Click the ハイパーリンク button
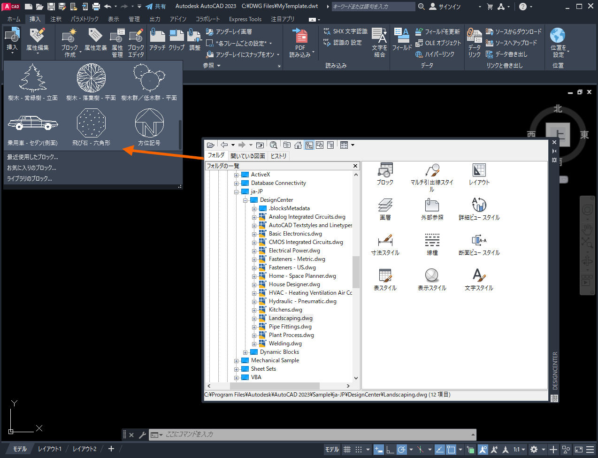 coord(435,54)
